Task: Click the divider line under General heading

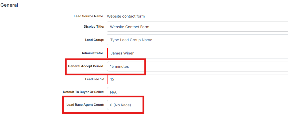Action: pos(144,12)
